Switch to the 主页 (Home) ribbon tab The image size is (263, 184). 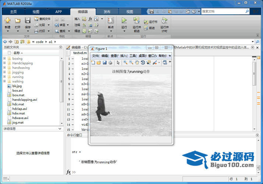[14, 12]
